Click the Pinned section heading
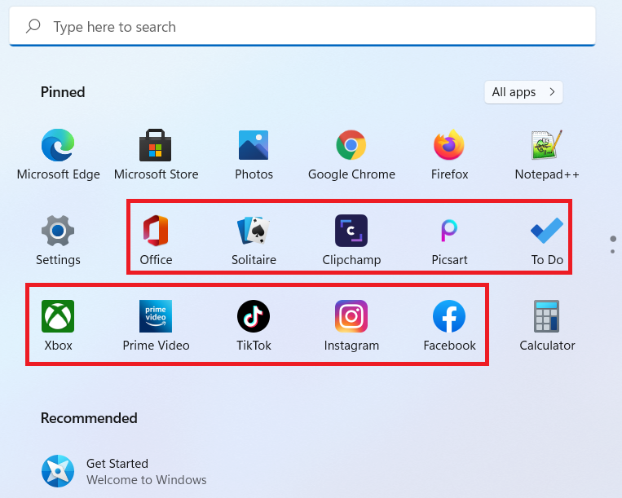Viewport: 622px width, 498px height. [x=63, y=92]
